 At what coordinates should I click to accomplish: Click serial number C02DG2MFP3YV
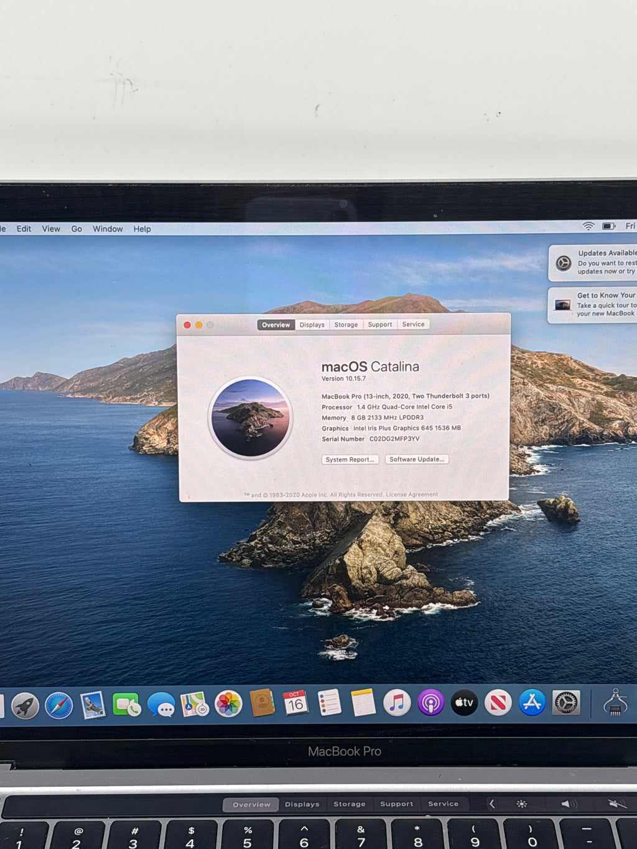pyautogui.click(x=394, y=438)
